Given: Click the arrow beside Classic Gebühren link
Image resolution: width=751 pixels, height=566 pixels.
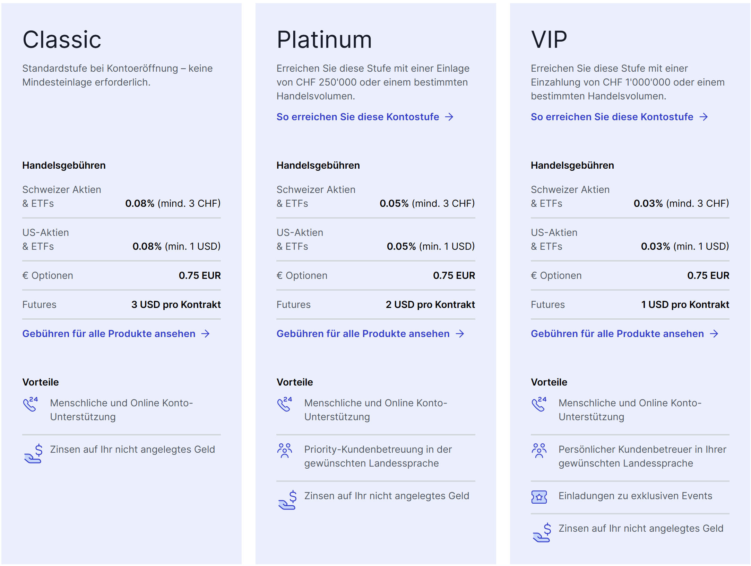Looking at the screenshot, I should 205,334.
